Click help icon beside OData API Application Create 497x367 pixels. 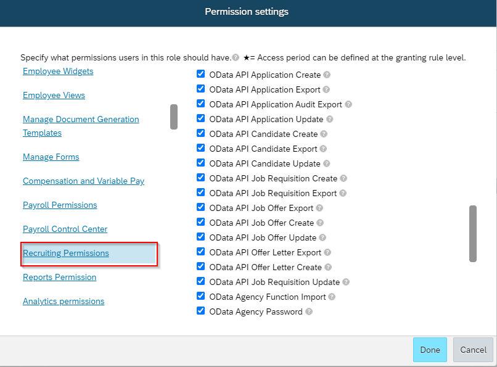coord(327,75)
